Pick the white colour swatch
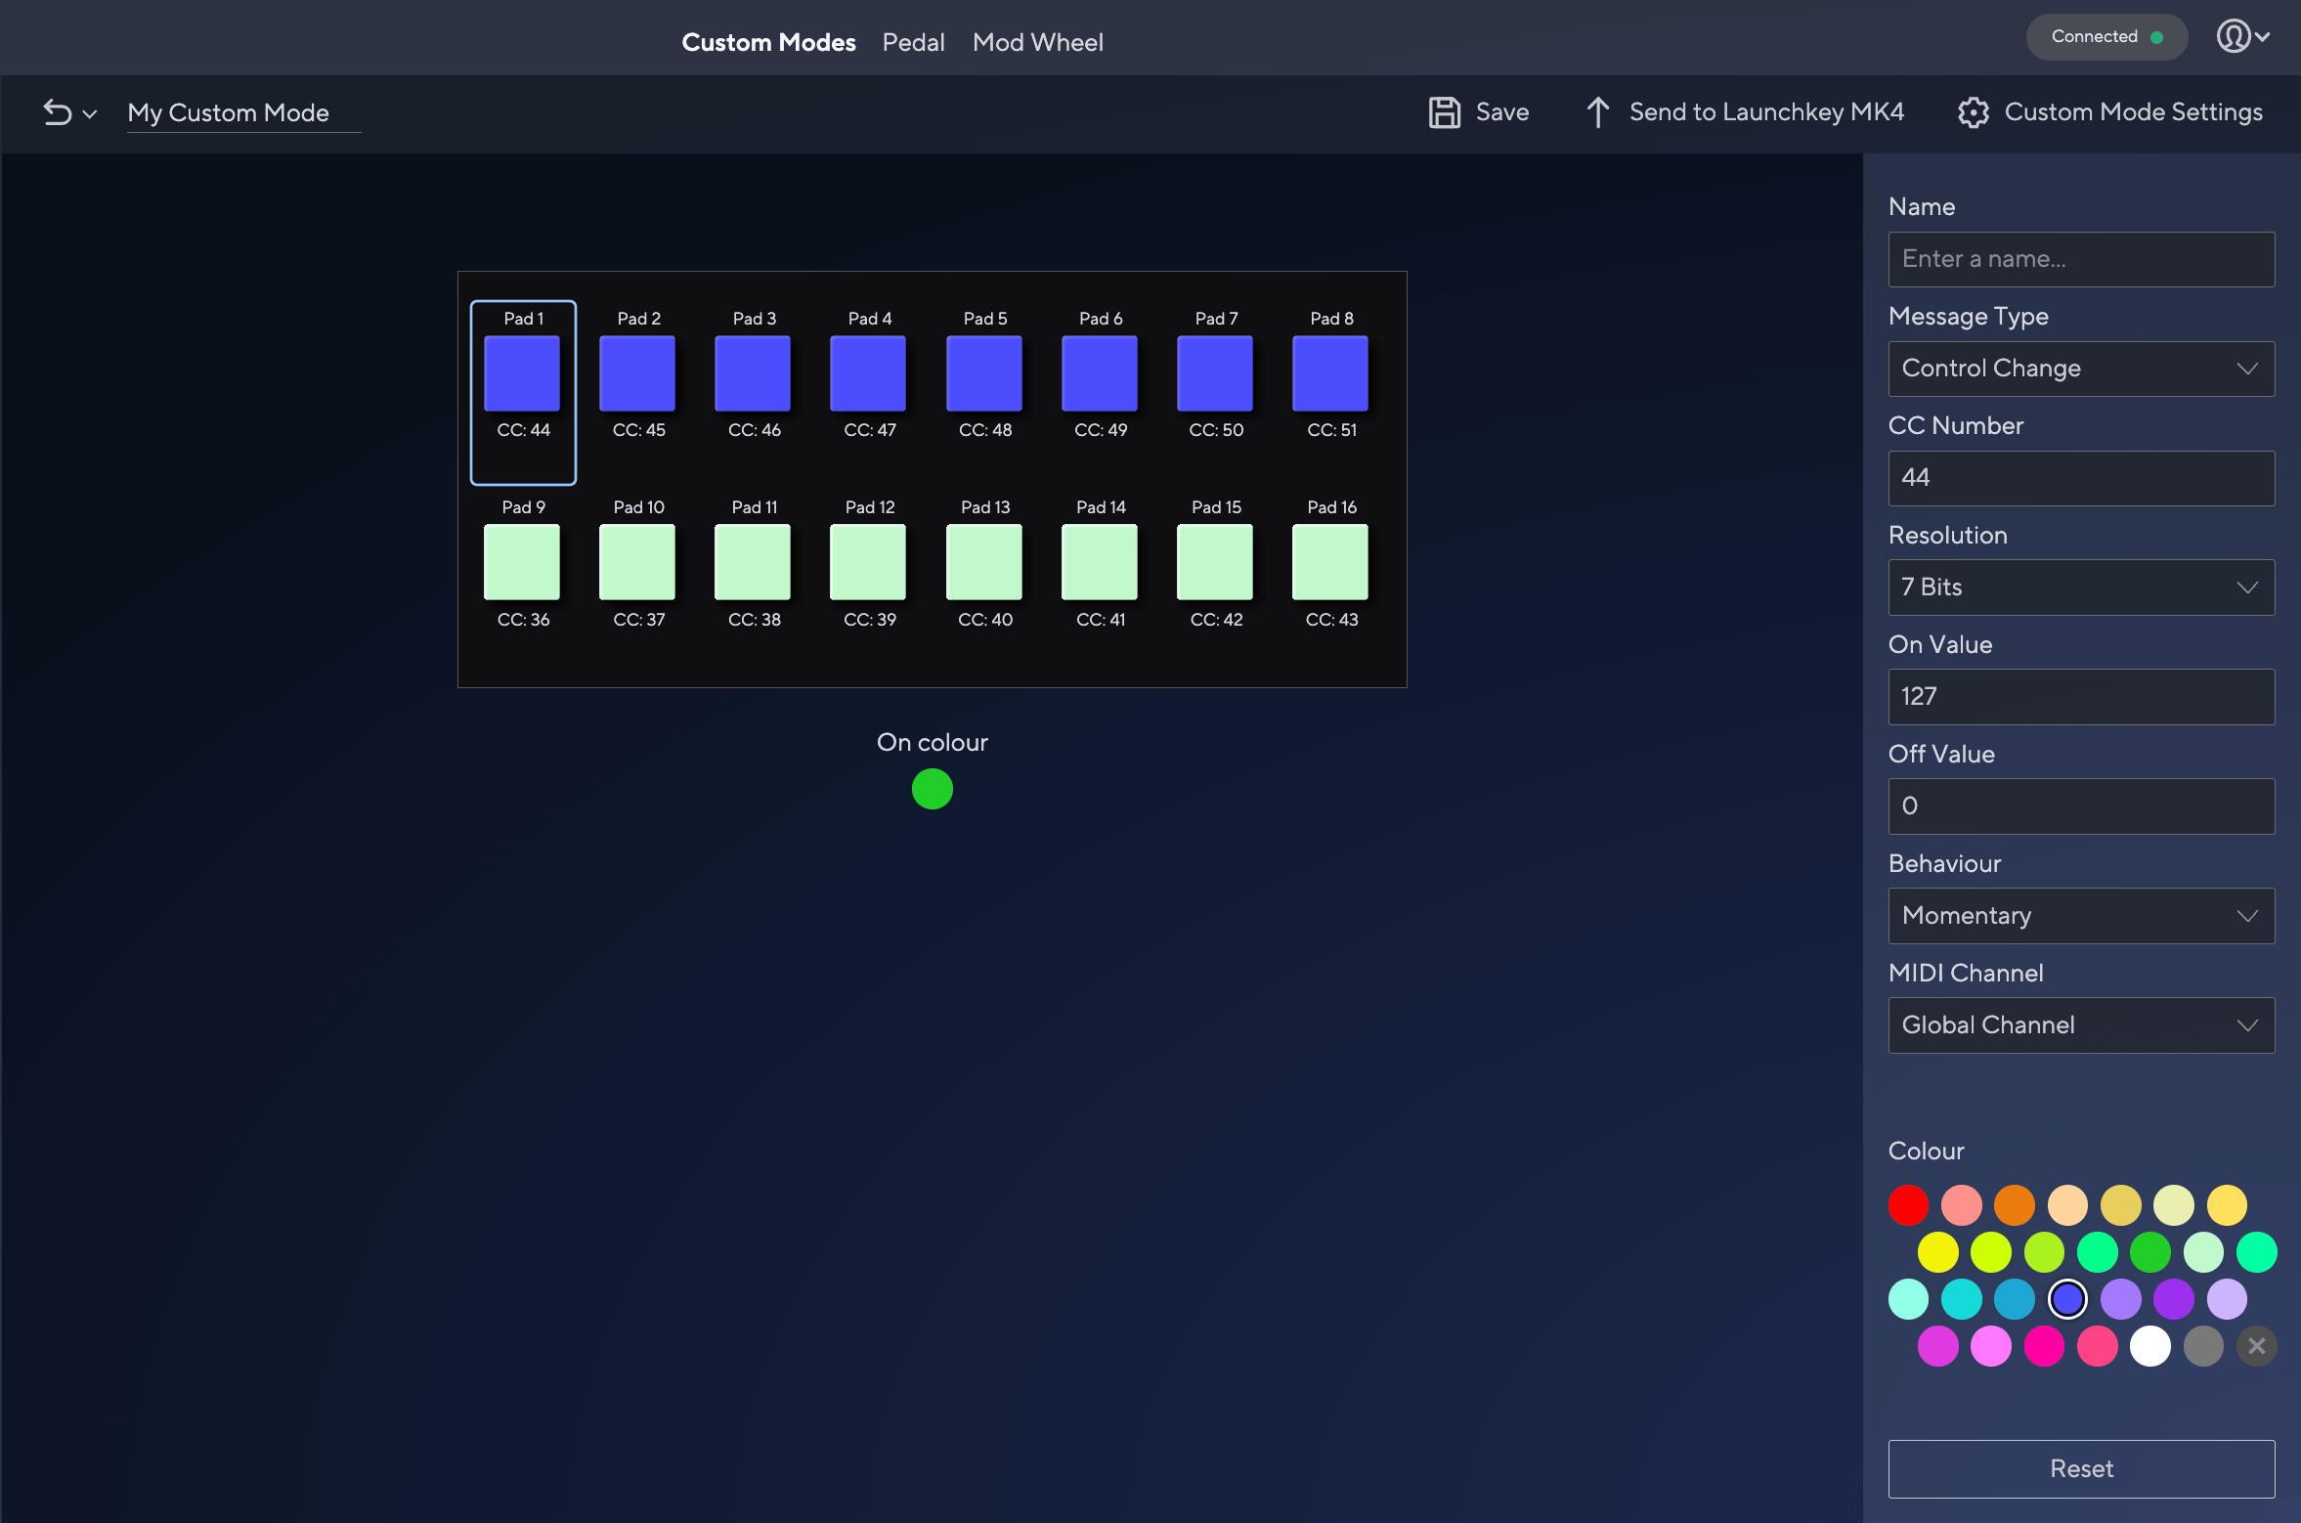Viewport: 2301px width, 1523px height. (x=2150, y=1346)
